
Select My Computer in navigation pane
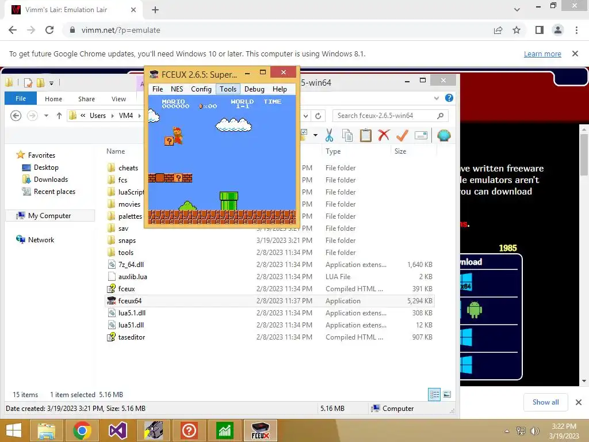pos(49,216)
